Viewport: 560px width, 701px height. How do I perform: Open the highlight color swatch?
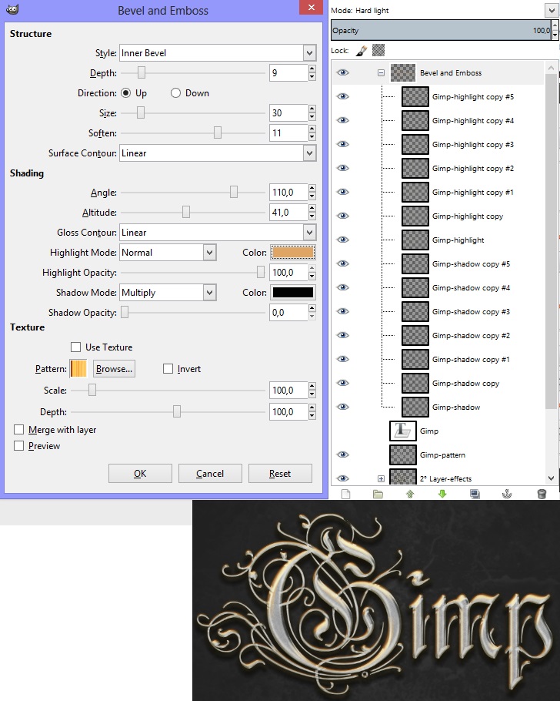coord(292,253)
